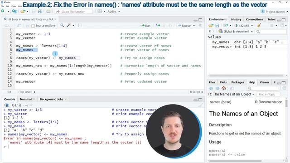Select the Viewer tab
Screen dimensions: 290x163
pos(264,82)
